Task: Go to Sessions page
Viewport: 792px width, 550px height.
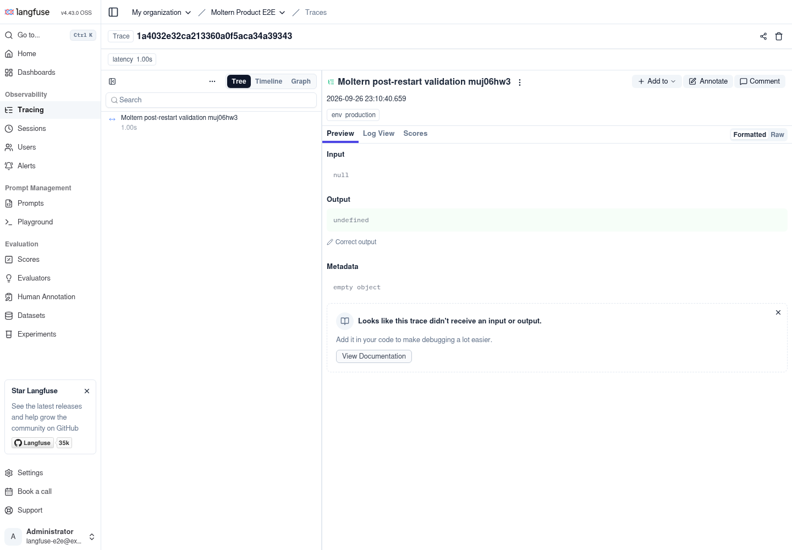Action: point(50,129)
